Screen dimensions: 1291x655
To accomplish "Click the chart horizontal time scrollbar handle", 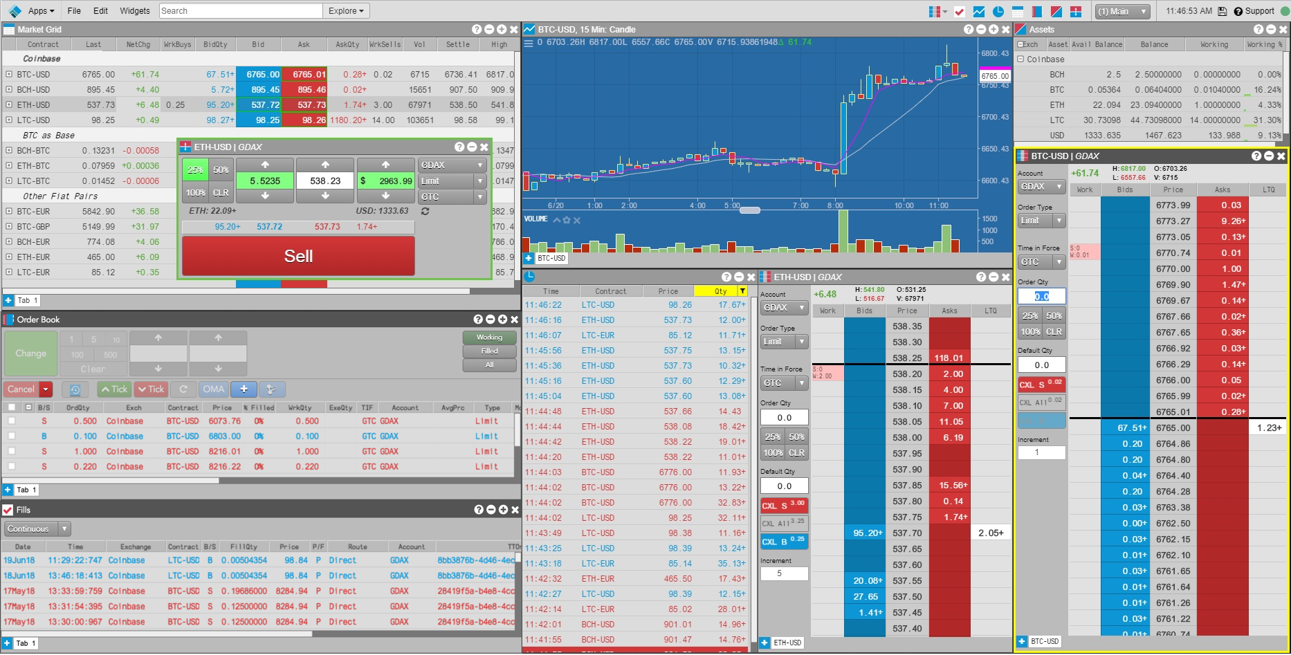I will pyautogui.click(x=750, y=210).
